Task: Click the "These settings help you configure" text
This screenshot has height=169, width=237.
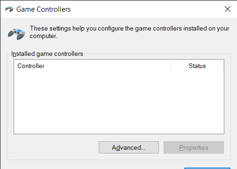Action: tap(77, 29)
